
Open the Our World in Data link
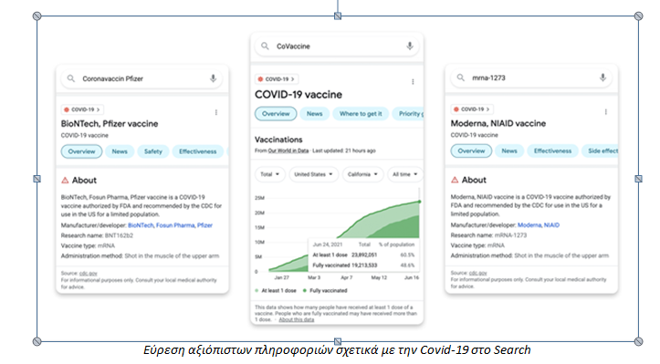(x=288, y=151)
